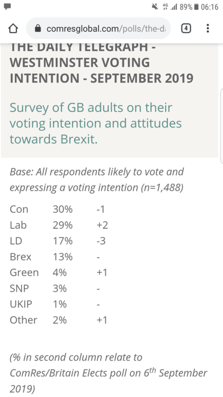This screenshot has height=397, width=223.
Task: Tap the chat notification icon in status bar
Action: tap(7, 6)
